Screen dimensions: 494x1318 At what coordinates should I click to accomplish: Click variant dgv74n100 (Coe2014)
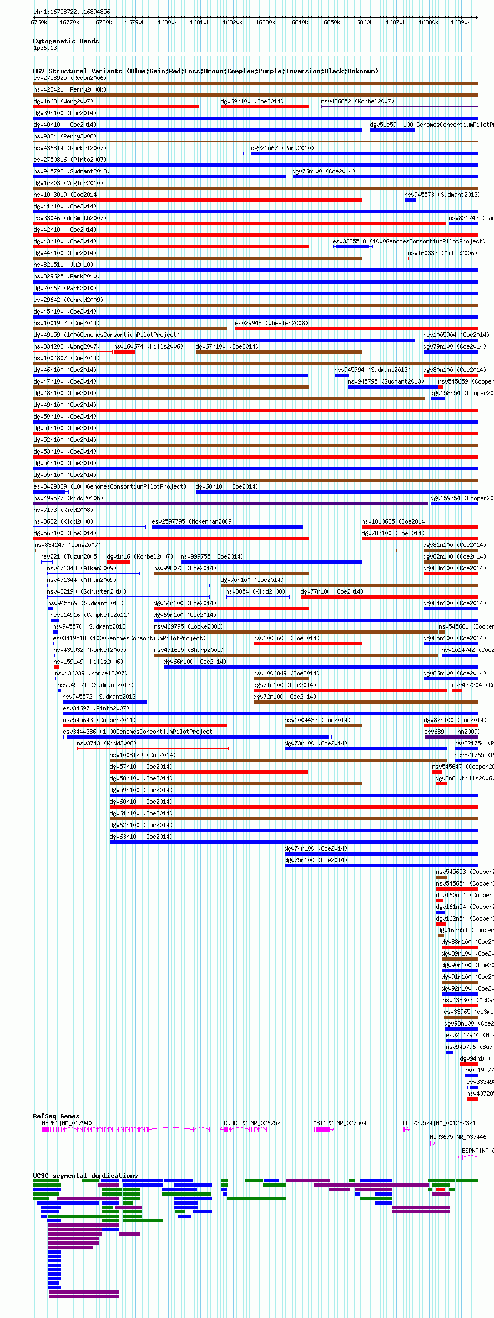[x=316, y=848]
